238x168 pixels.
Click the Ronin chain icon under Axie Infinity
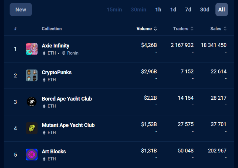64,53
